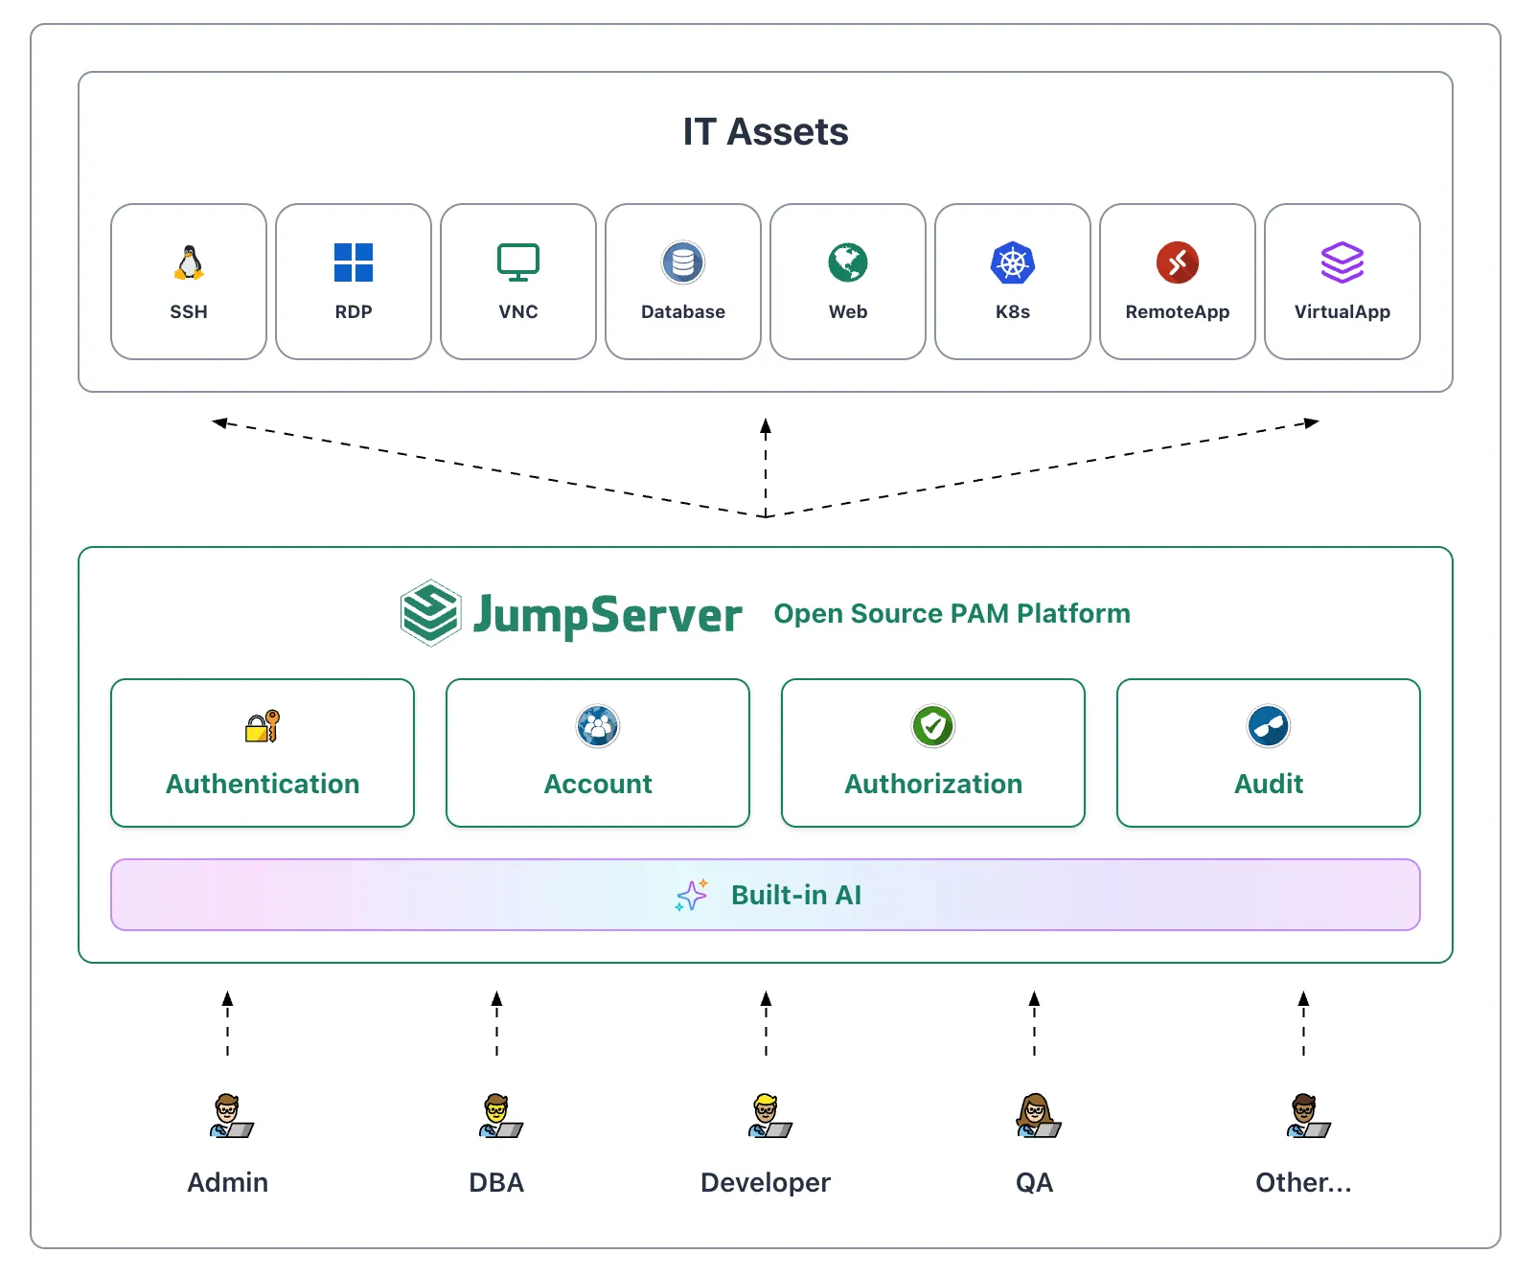
Task: Click the K8s helm wheel icon
Action: pyautogui.click(x=1013, y=262)
